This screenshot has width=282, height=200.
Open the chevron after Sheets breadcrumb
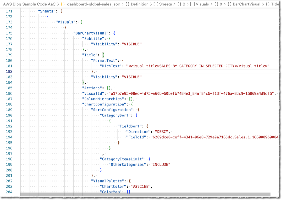point(175,4)
